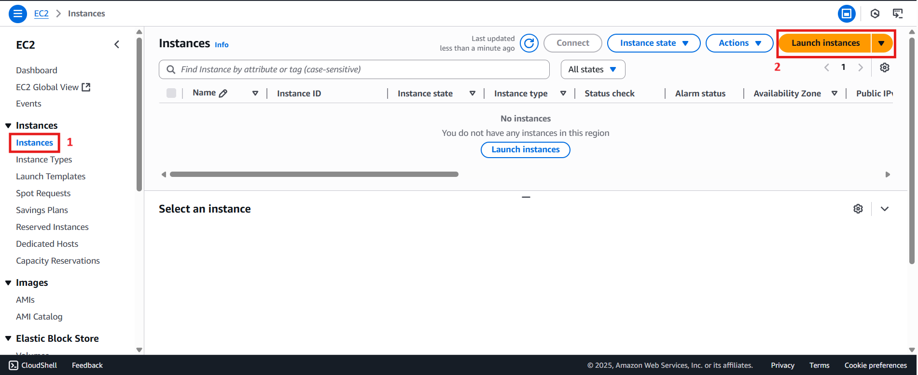Refresh the instances list
The width and height of the screenshot is (918, 375).
tap(529, 43)
